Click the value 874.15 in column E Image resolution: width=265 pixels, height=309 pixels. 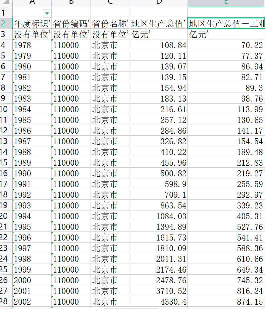tap(226, 302)
